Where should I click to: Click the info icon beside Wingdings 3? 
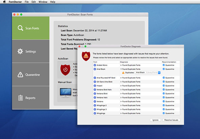coord(95,109)
